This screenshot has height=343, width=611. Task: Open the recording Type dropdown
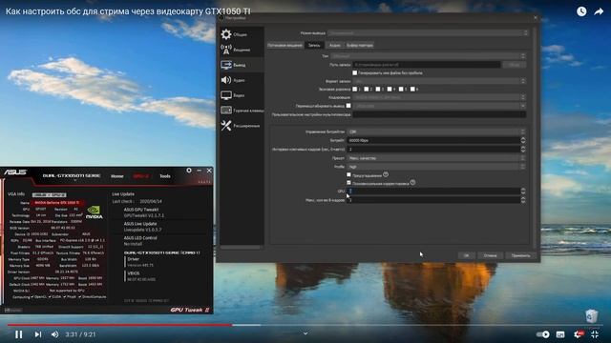point(428,56)
